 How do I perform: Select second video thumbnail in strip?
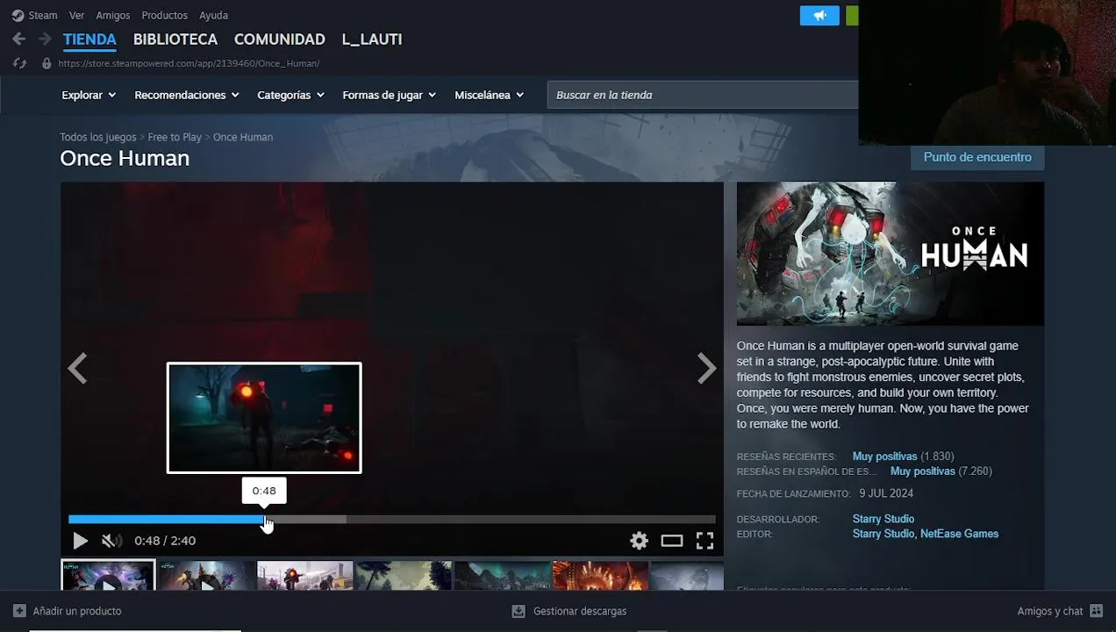(206, 576)
